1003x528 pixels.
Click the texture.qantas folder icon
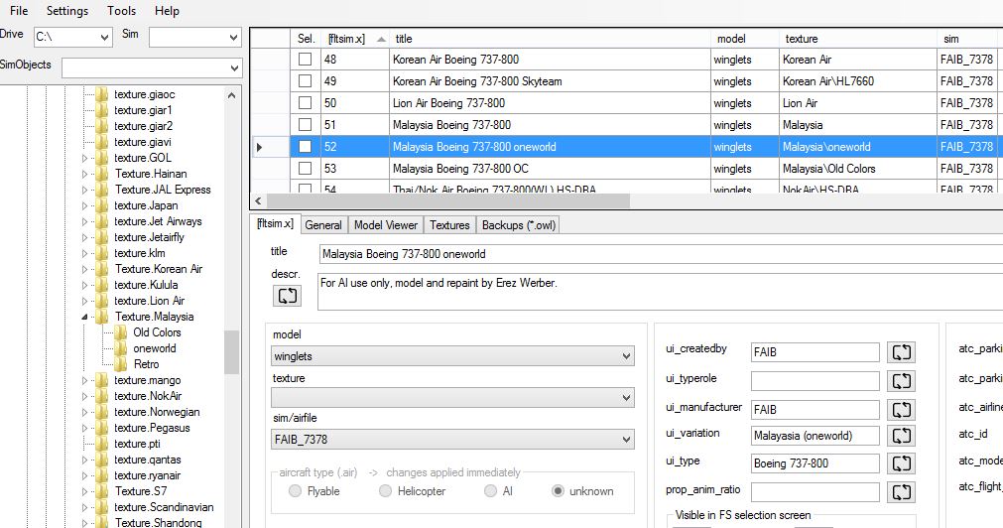pyautogui.click(x=102, y=461)
